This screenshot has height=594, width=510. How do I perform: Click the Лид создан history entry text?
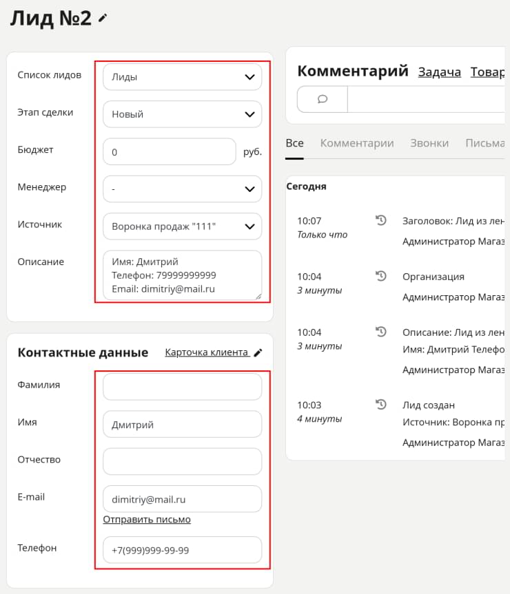tap(429, 405)
